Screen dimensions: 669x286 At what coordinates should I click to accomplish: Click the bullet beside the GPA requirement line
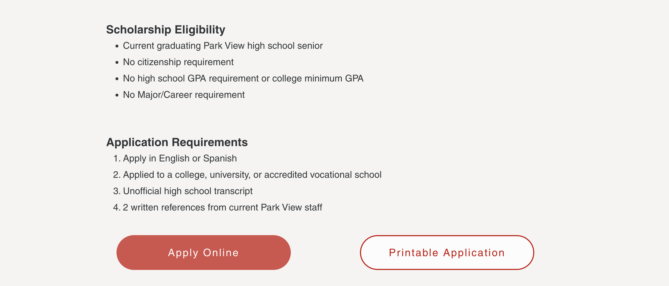[117, 79]
